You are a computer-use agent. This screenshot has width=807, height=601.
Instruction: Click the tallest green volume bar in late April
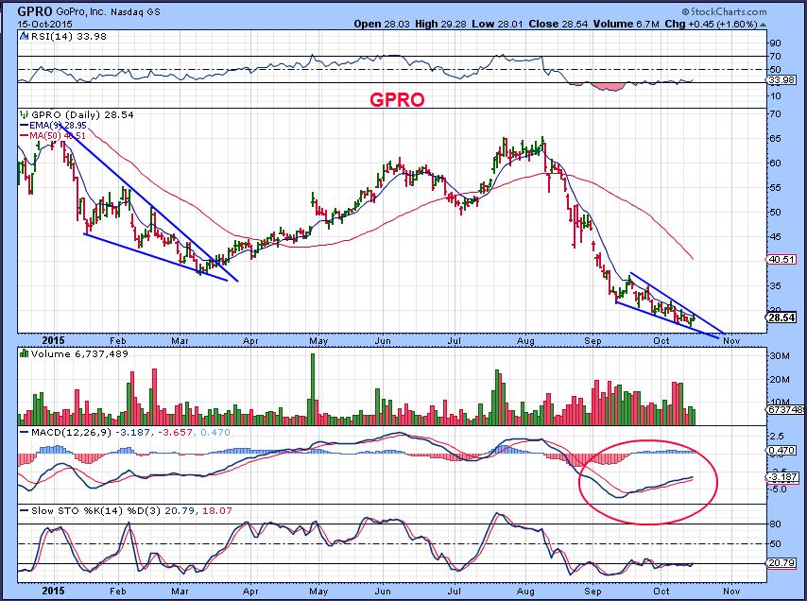(312, 389)
